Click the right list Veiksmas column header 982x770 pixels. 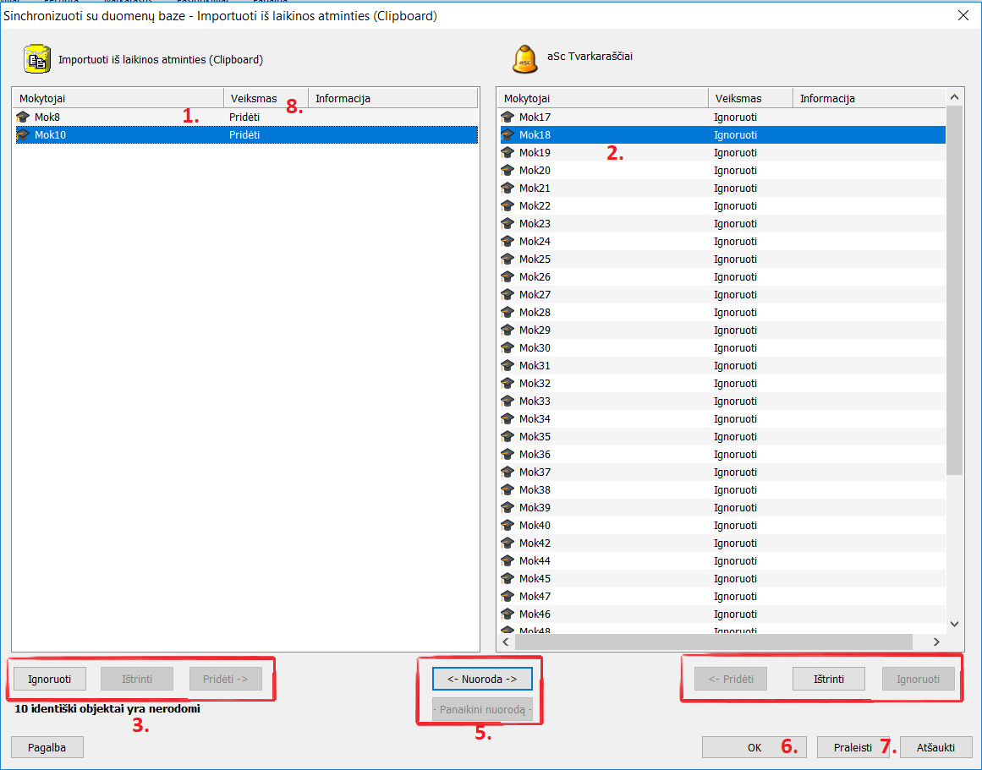point(750,98)
